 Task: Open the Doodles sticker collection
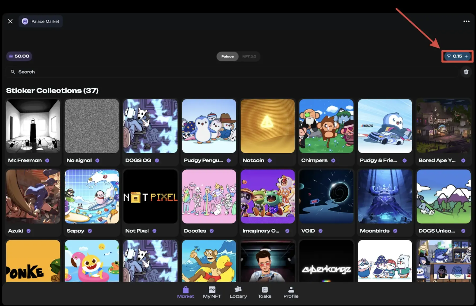tap(209, 197)
